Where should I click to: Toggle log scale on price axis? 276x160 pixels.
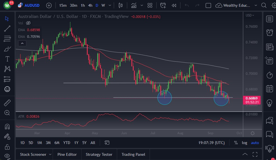[x=244, y=143]
